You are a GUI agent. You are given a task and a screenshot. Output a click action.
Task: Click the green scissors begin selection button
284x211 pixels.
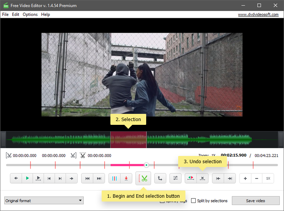143,178
